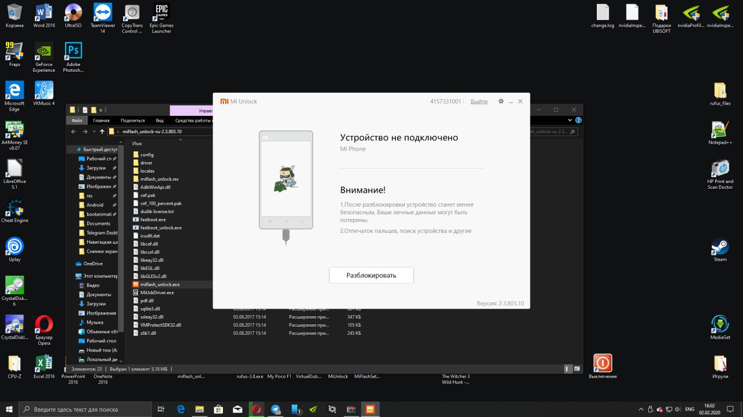Click the Разблокировать button in Mi Unlock
743x417 pixels.
click(371, 275)
